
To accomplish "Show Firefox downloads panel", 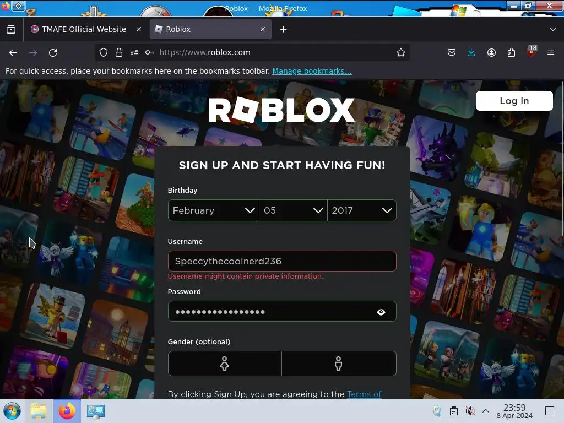I will point(471,52).
